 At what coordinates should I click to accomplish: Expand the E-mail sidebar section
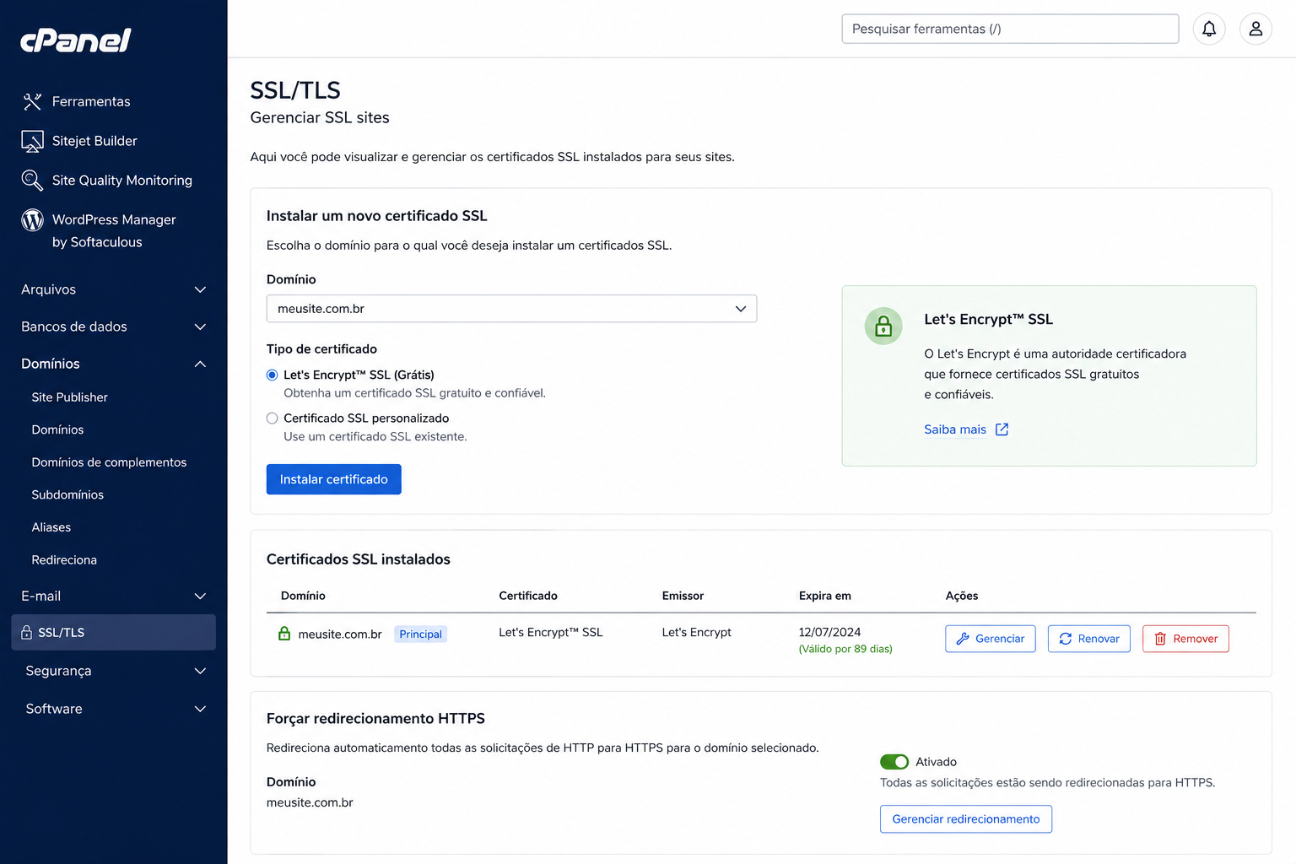[x=114, y=596]
